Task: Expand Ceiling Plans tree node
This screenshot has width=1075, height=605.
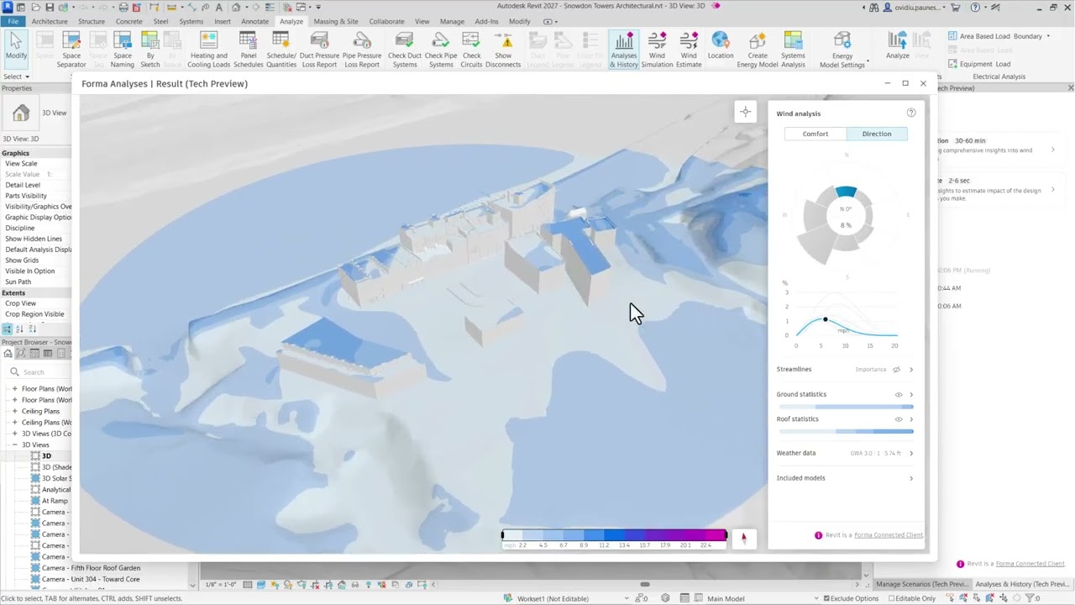Action: [x=14, y=412]
